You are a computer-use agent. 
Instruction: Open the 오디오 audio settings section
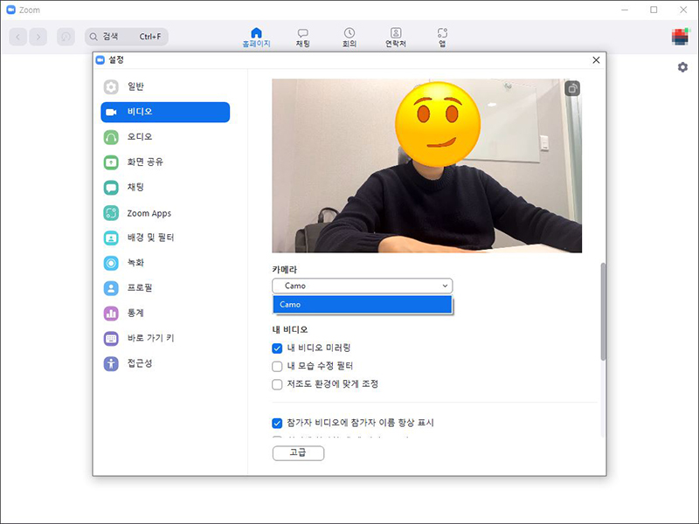point(165,137)
